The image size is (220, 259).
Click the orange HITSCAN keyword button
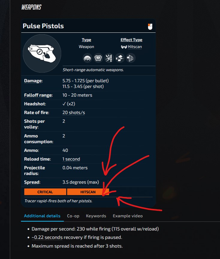88,192
